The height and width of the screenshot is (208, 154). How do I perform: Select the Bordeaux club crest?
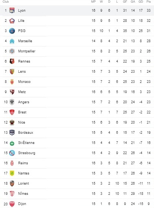click(12, 133)
